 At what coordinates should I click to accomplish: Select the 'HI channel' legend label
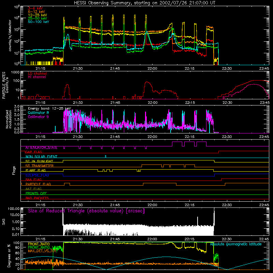pos(37,77)
